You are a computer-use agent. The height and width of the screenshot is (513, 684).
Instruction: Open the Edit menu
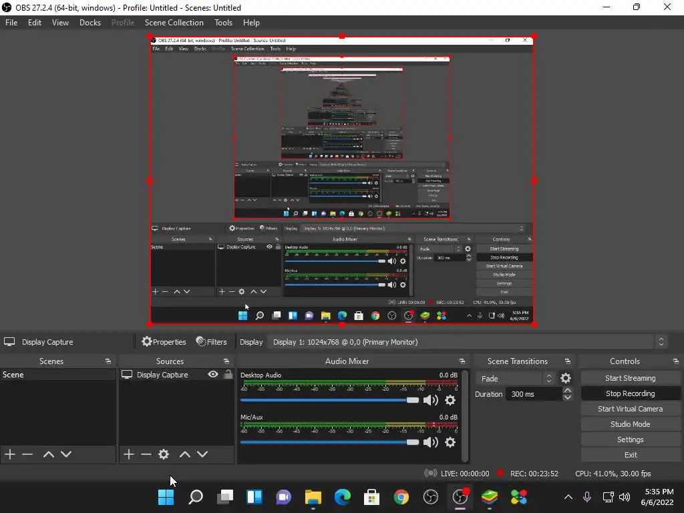[x=35, y=23]
